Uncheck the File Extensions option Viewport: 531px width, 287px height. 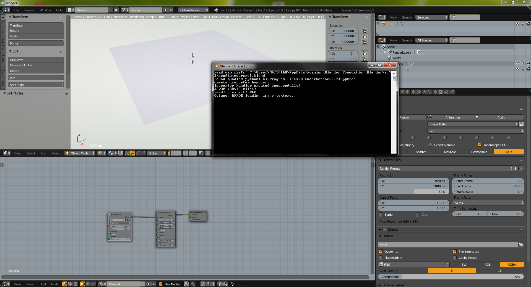pyautogui.click(x=455, y=251)
